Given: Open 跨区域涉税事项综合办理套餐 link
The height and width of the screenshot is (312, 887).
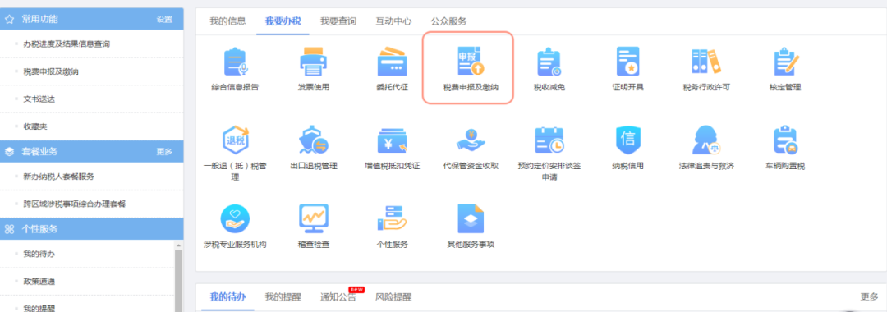Looking at the screenshot, I should pos(74,204).
